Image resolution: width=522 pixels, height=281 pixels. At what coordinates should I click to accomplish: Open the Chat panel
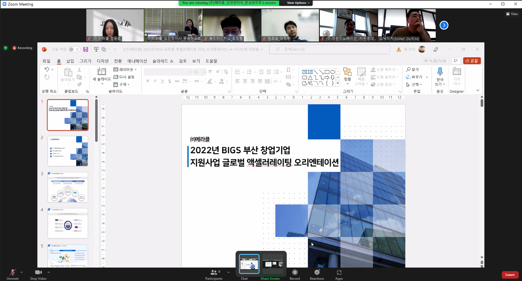[244, 278]
